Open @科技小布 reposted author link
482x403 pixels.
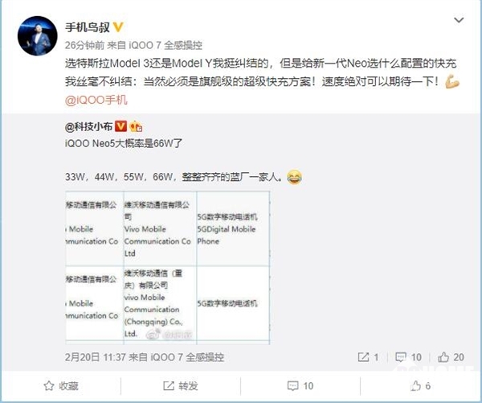88,126
